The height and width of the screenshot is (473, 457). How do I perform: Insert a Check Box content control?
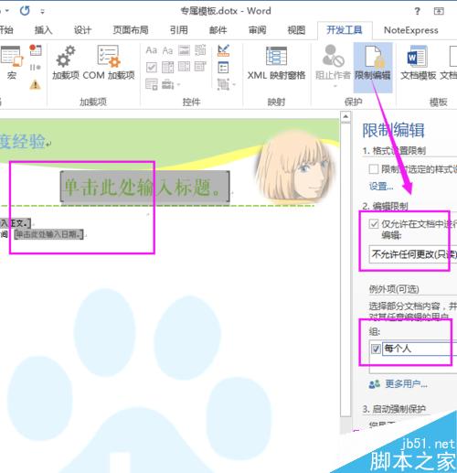[x=152, y=67]
